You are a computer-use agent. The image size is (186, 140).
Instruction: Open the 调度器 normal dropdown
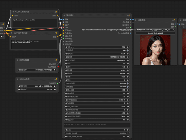(x=97, y=74)
